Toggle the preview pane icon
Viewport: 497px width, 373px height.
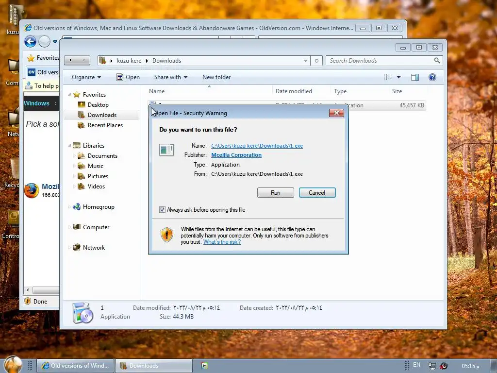(x=415, y=77)
